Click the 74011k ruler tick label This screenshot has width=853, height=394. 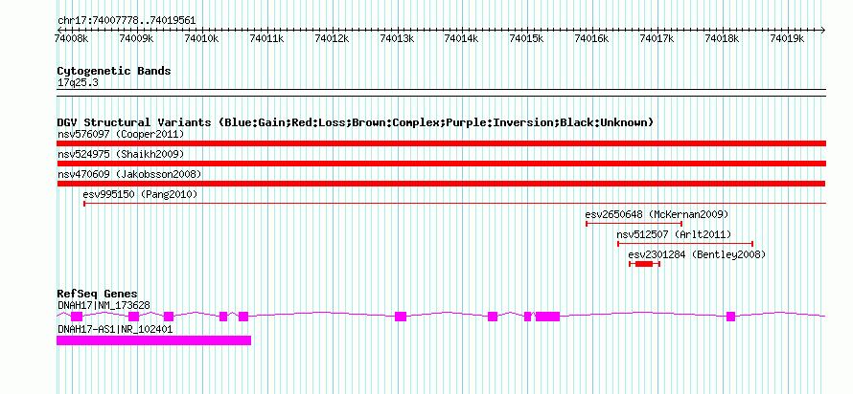(x=267, y=38)
